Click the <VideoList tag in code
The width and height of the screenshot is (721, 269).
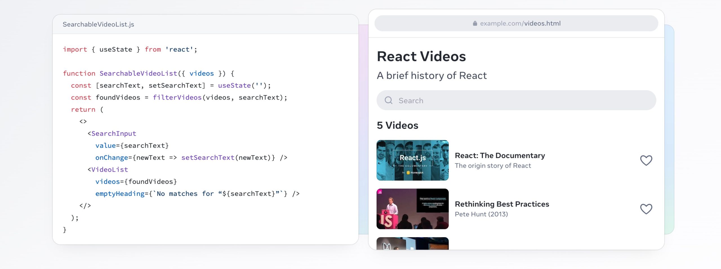tap(108, 170)
